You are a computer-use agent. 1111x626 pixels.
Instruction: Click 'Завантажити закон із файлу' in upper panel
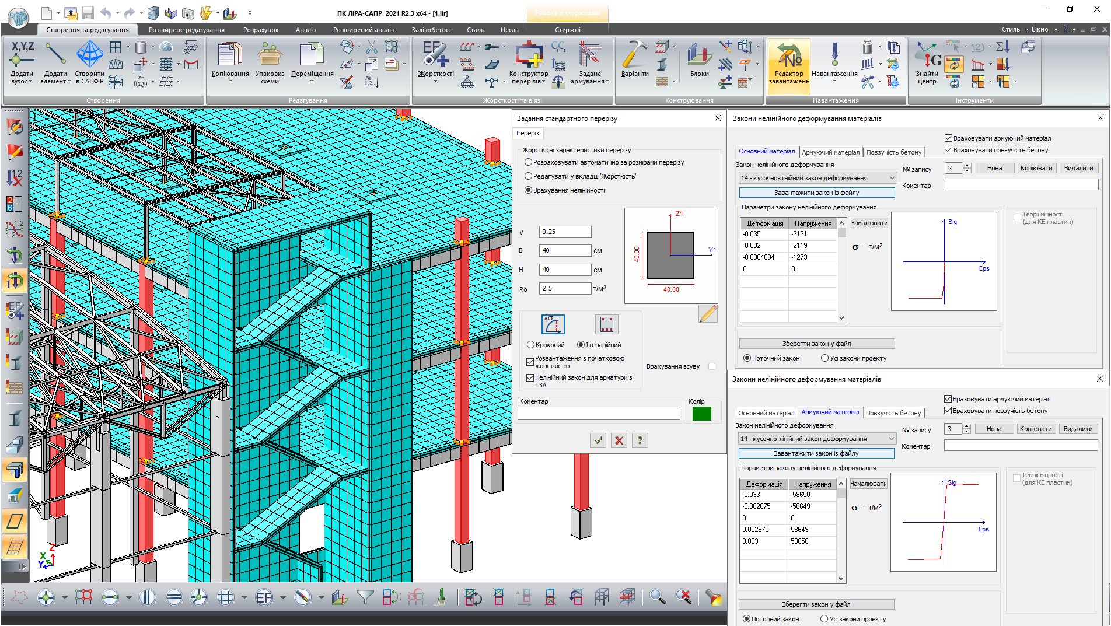tap(816, 193)
